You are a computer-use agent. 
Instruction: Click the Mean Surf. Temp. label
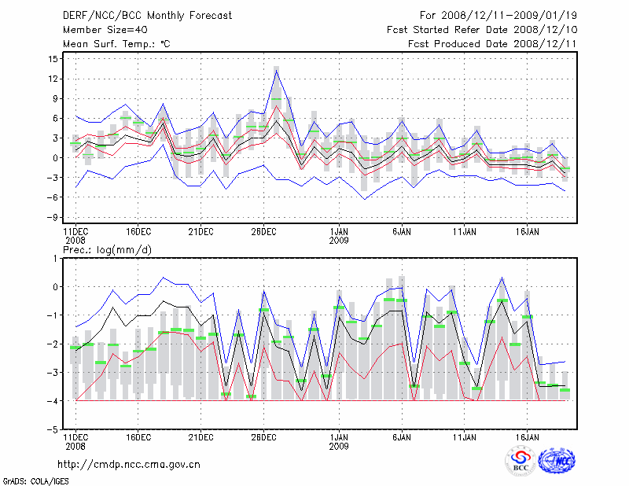[x=116, y=44]
